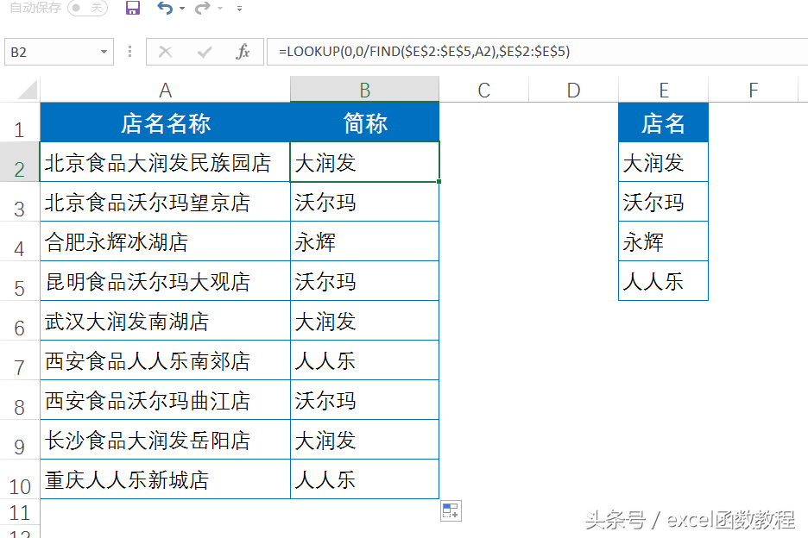Click cell 合肥永辉冰湖店
808x538 pixels.
click(166, 241)
